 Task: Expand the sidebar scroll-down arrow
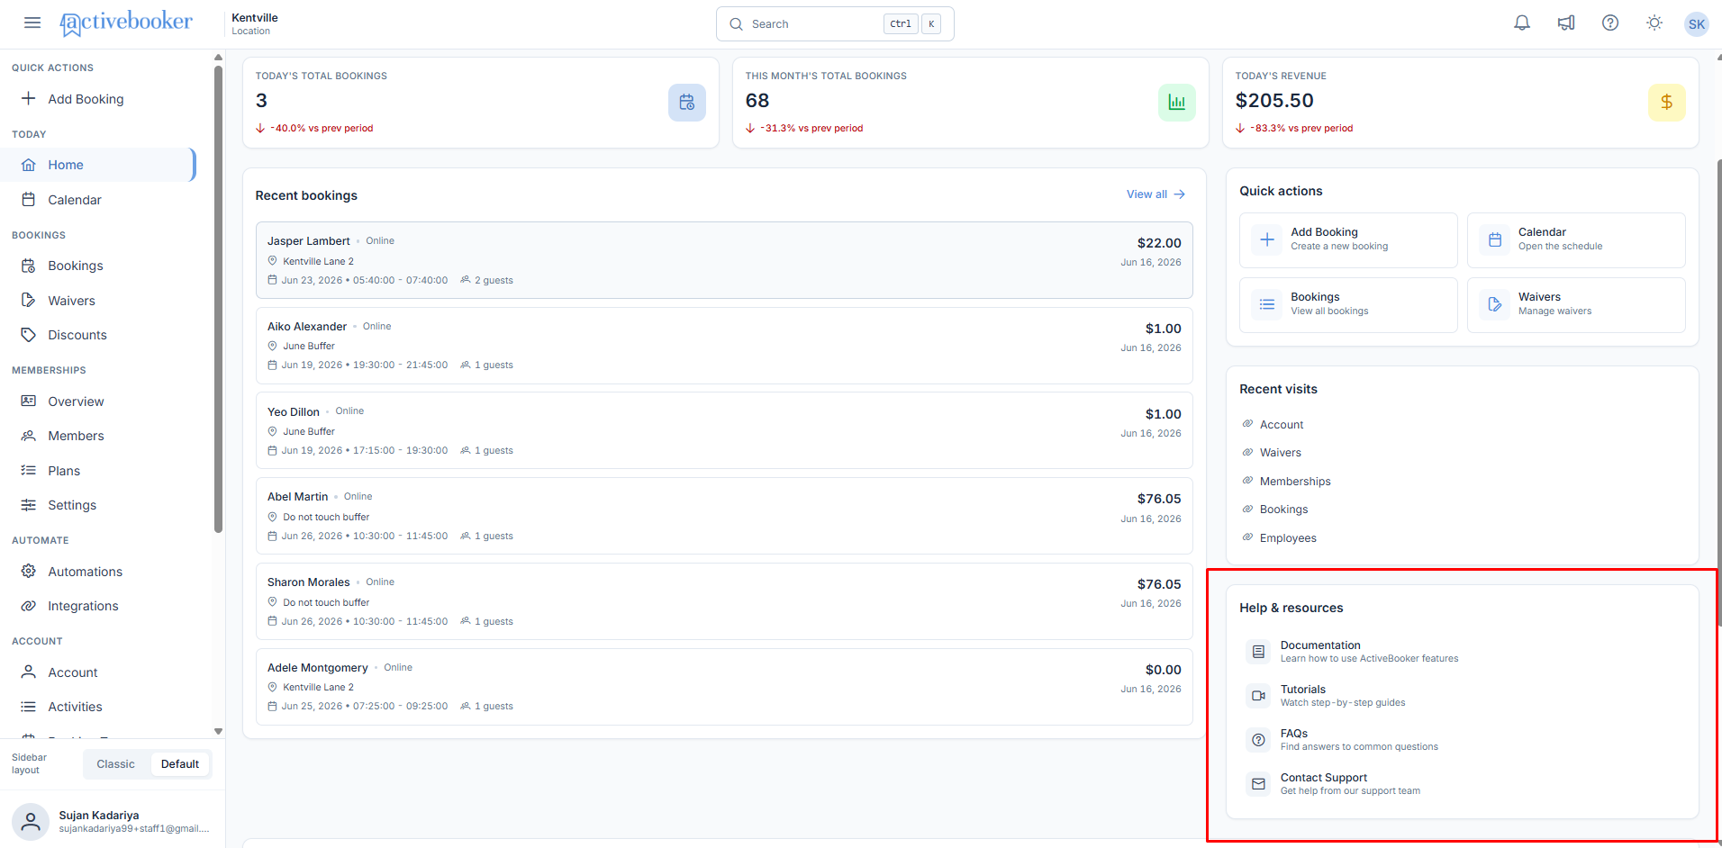point(218,731)
